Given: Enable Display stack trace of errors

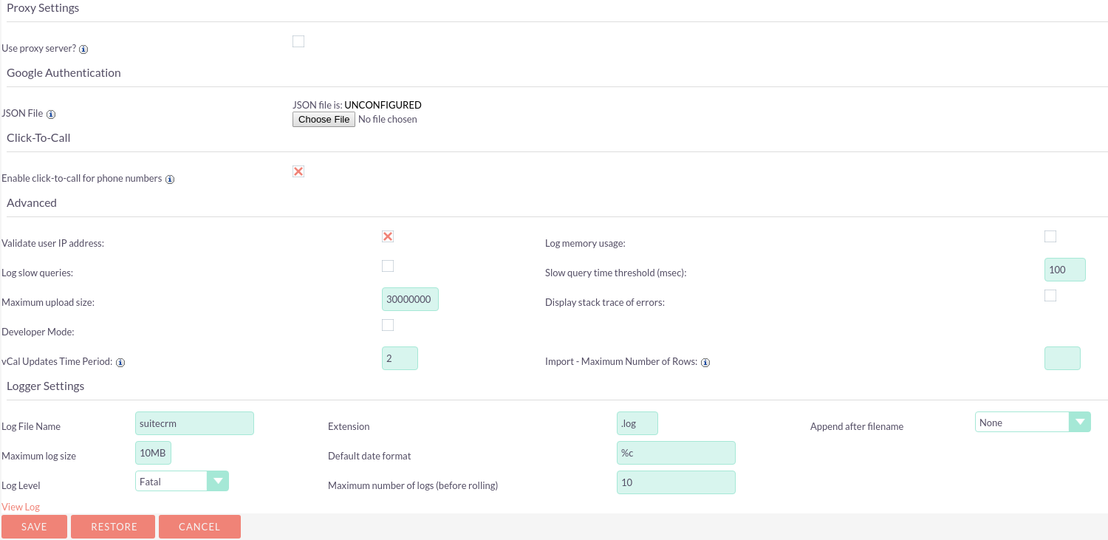Looking at the screenshot, I should [x=1050, y=295].
